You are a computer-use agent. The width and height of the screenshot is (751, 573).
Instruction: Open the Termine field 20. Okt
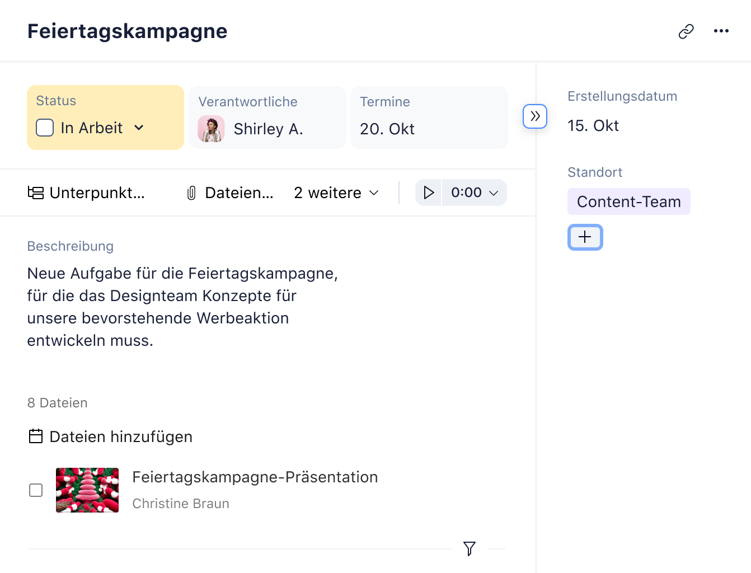[429, 118]
